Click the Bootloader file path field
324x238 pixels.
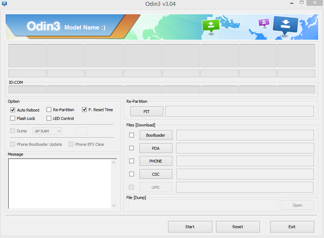click(245, 135)
